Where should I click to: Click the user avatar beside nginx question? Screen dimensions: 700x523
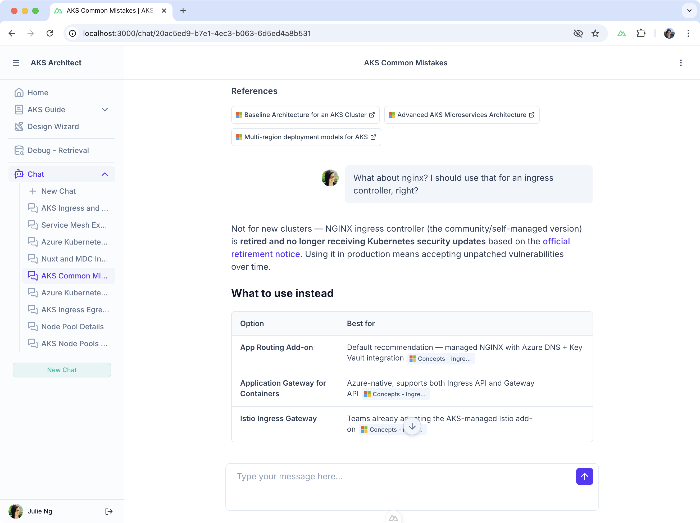tap(330, 178)
